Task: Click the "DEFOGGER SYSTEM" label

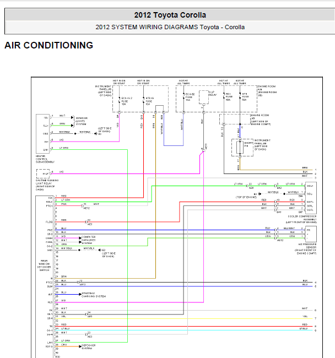Action: 88,347
